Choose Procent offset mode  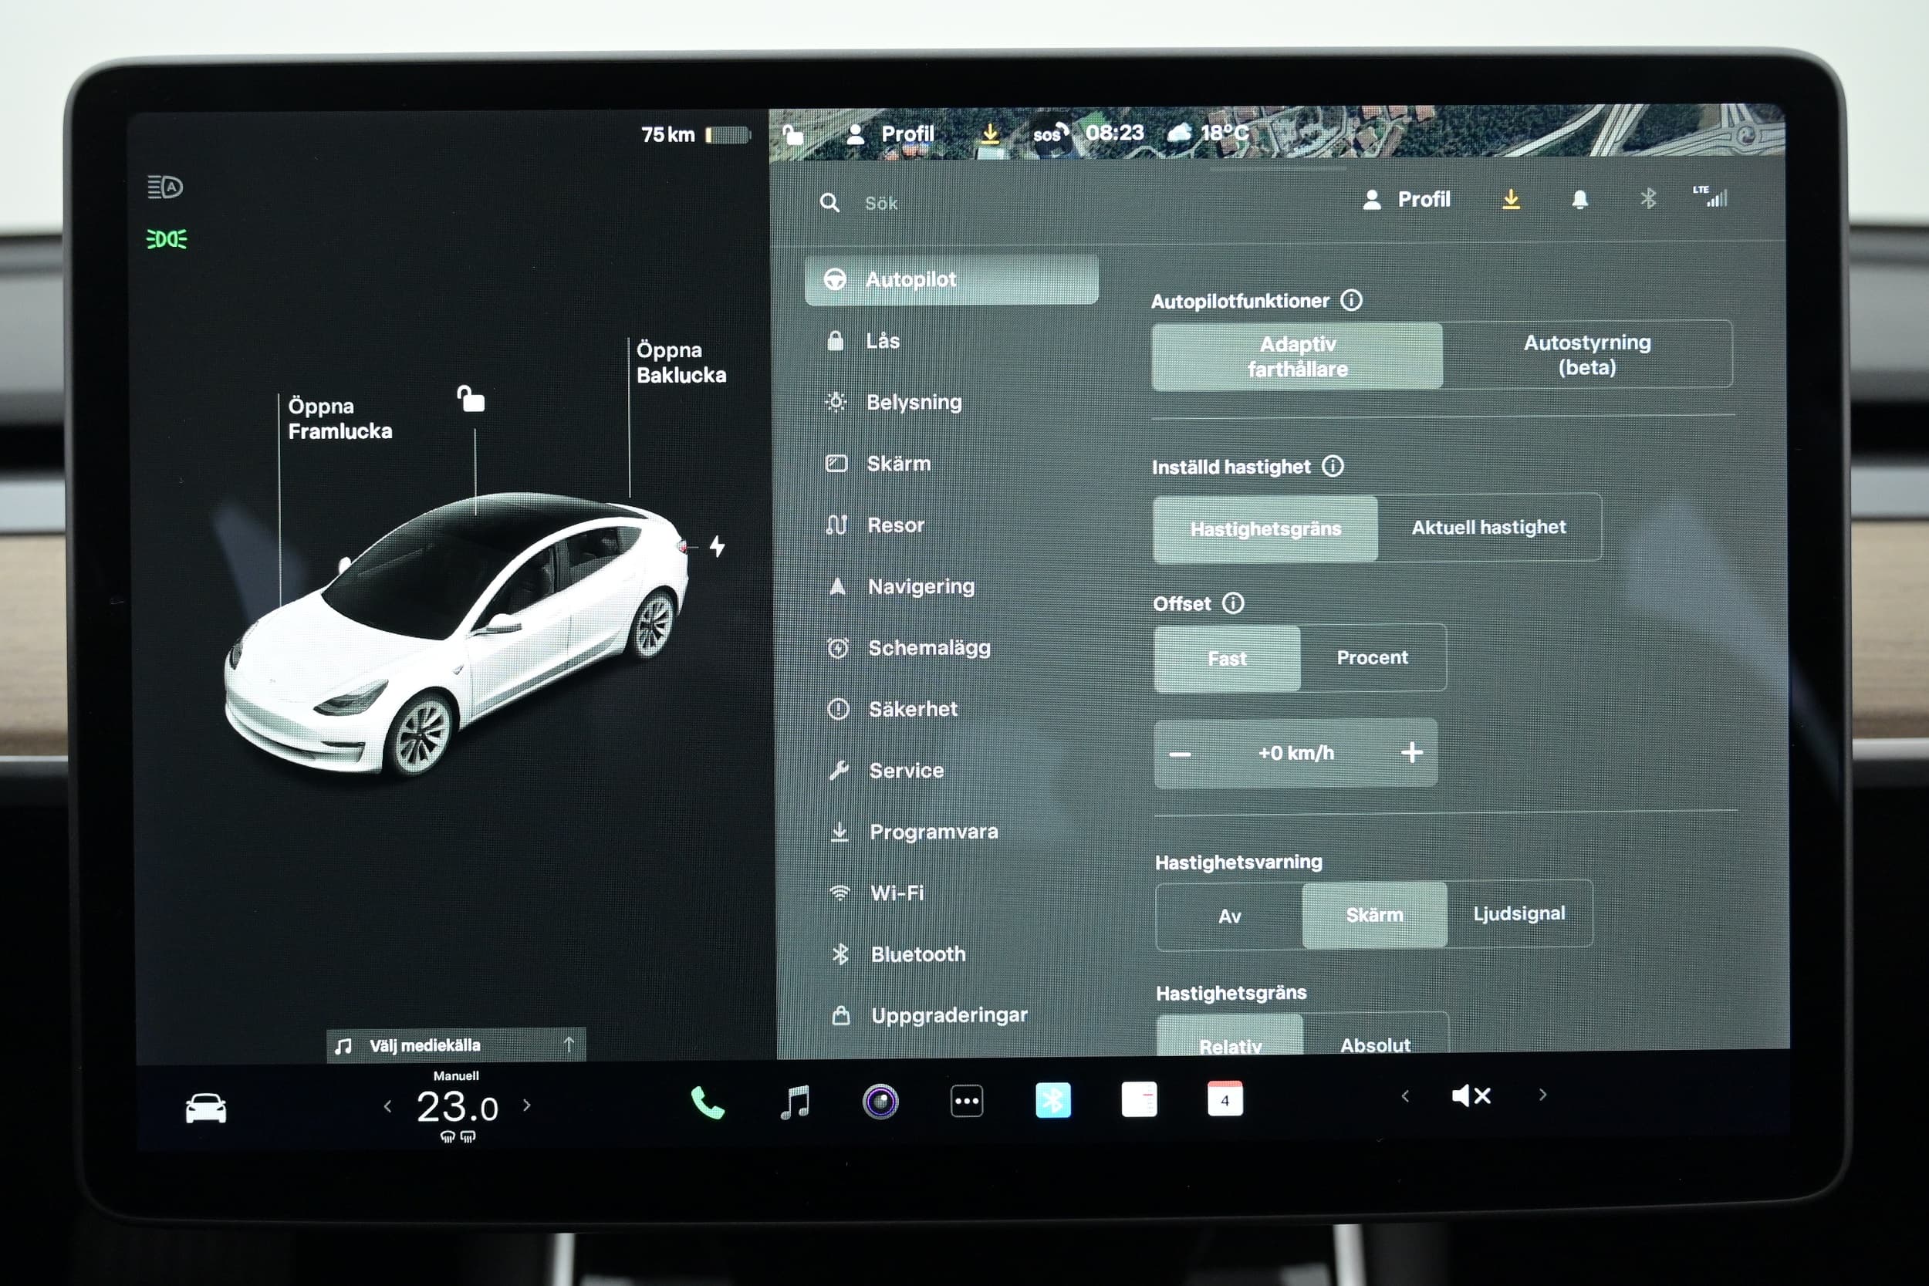[1372, 657]
